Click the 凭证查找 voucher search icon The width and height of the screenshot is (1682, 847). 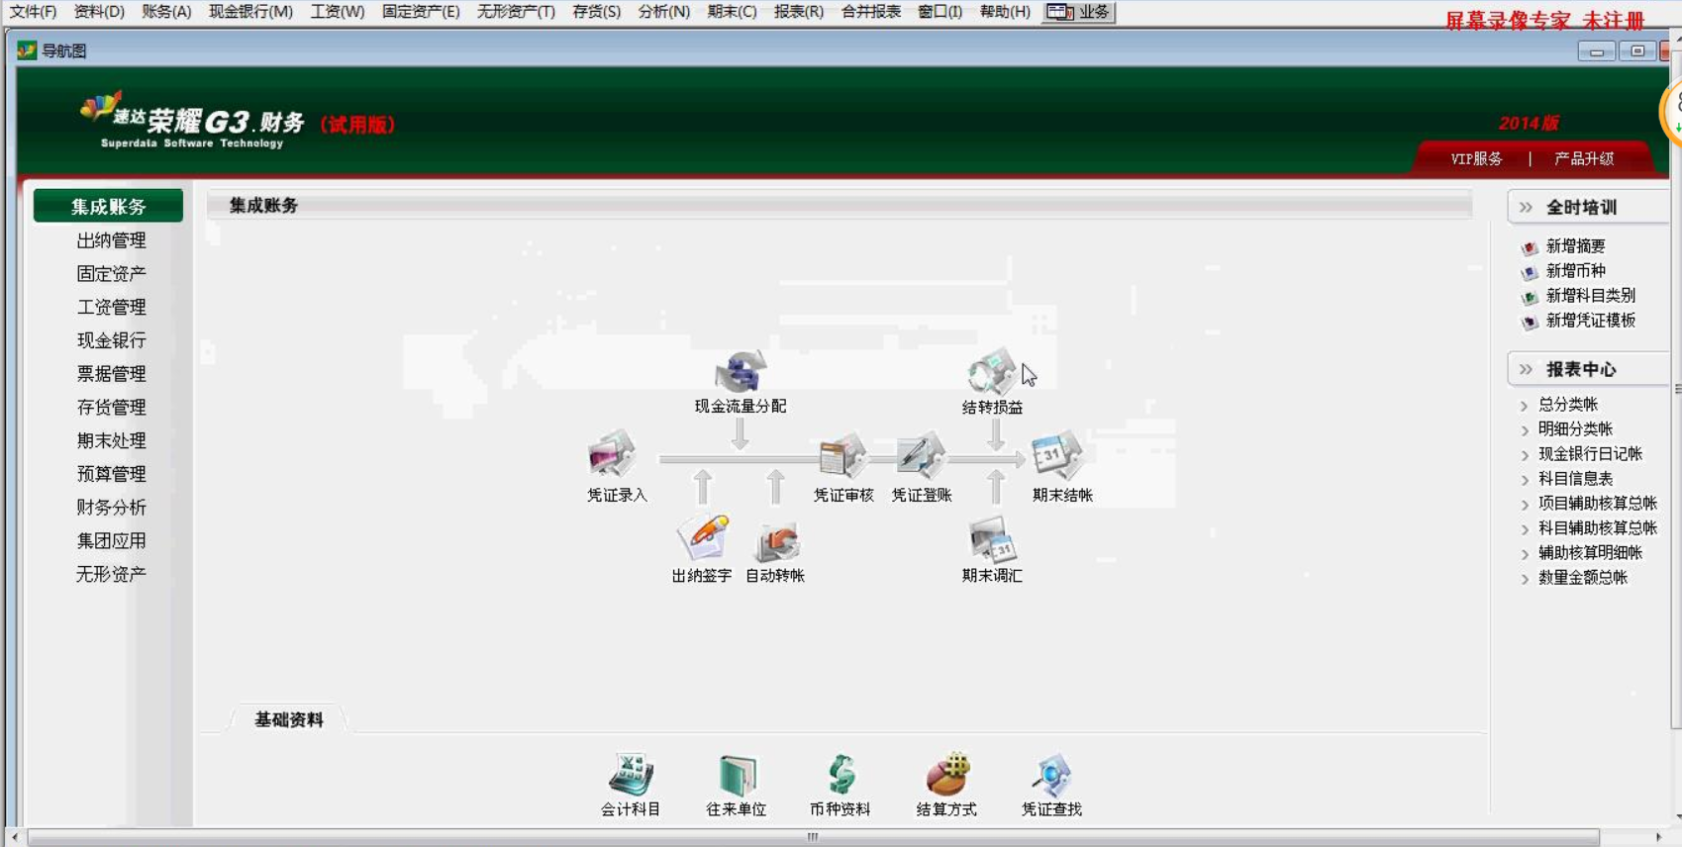click(1051, 775)
